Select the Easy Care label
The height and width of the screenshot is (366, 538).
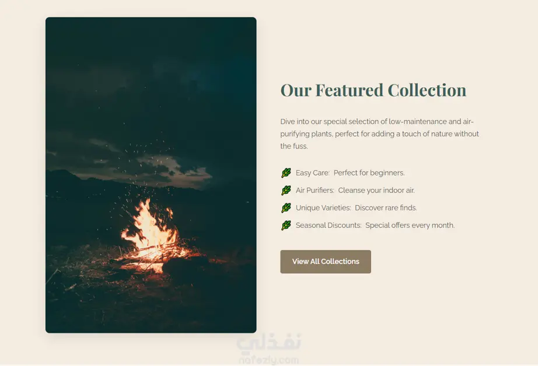point(313,173)
